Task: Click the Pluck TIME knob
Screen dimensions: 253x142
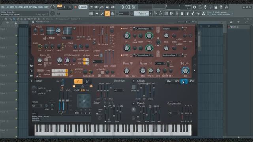Action: (126, 71)
